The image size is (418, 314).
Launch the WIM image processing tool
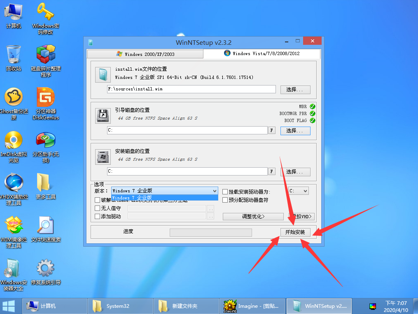pyautogui.click(x=14, y=225)
